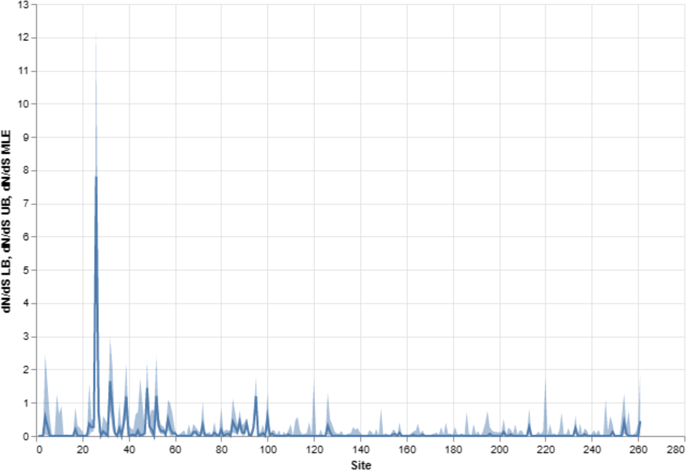Viewport: 686px width, 470px height.
Task: Select the Site axis label "60"
Action: pos(175,449)
